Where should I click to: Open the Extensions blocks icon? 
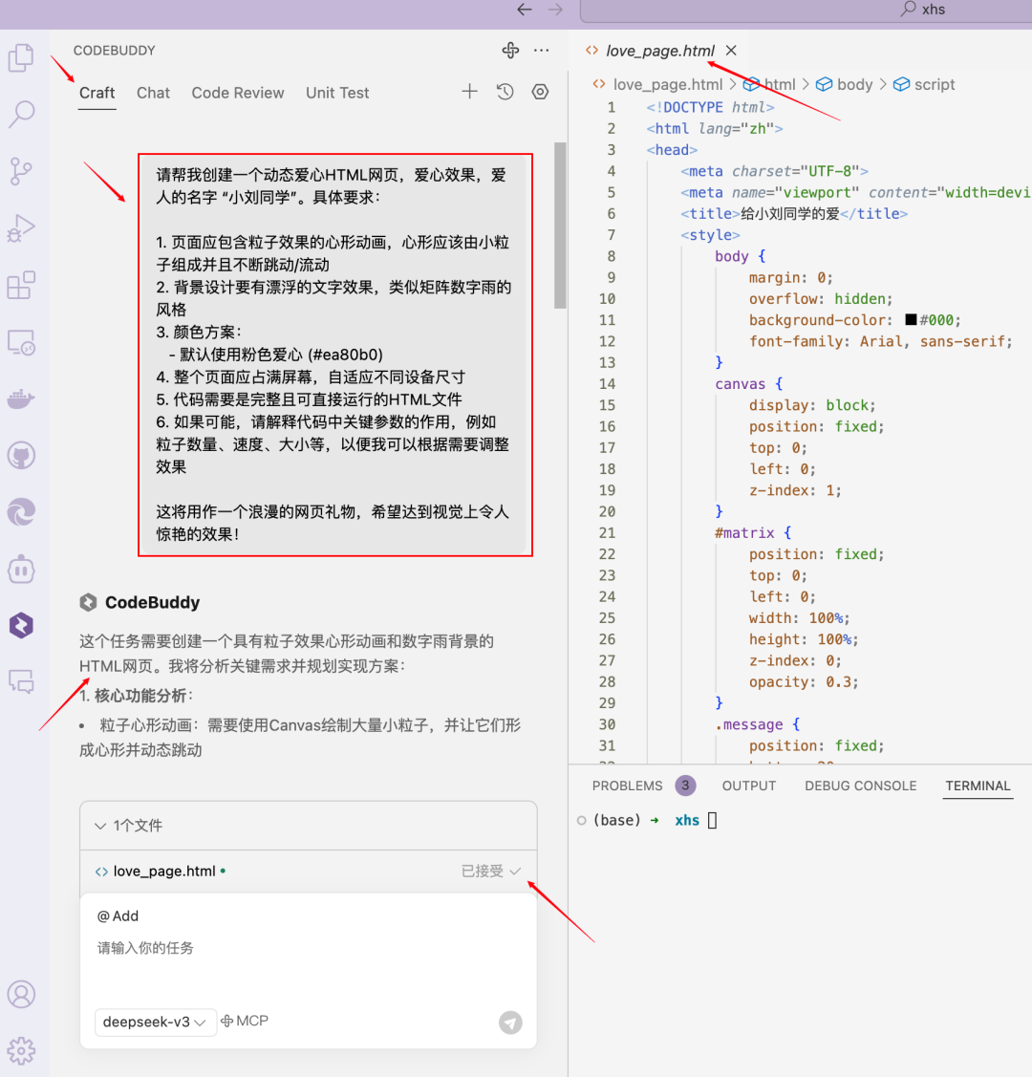(21, 285)
